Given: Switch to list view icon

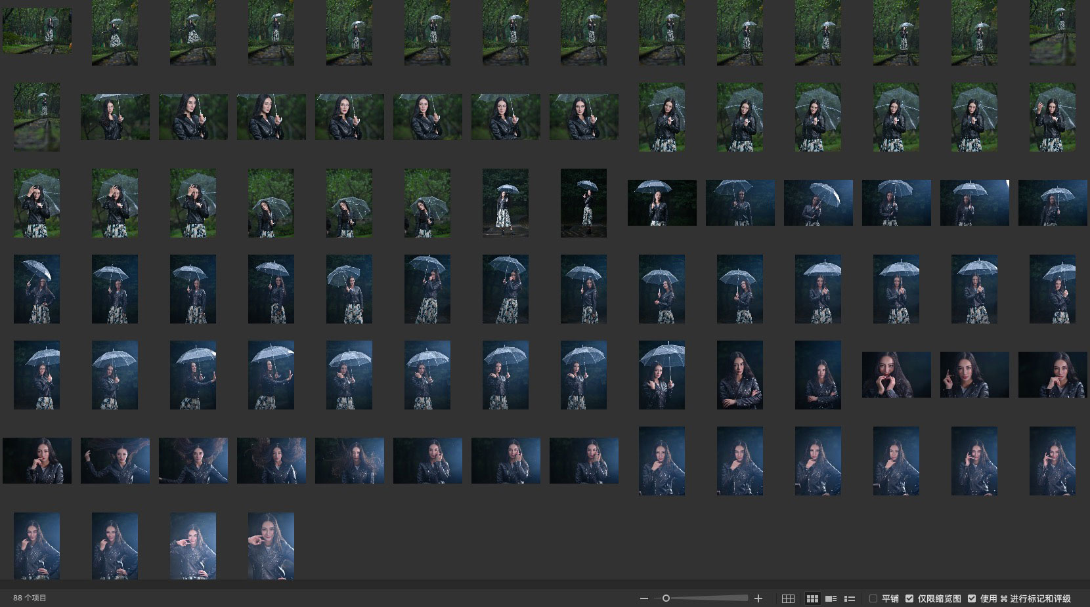Looking at the screenshot, I should [x=849, y=598].
